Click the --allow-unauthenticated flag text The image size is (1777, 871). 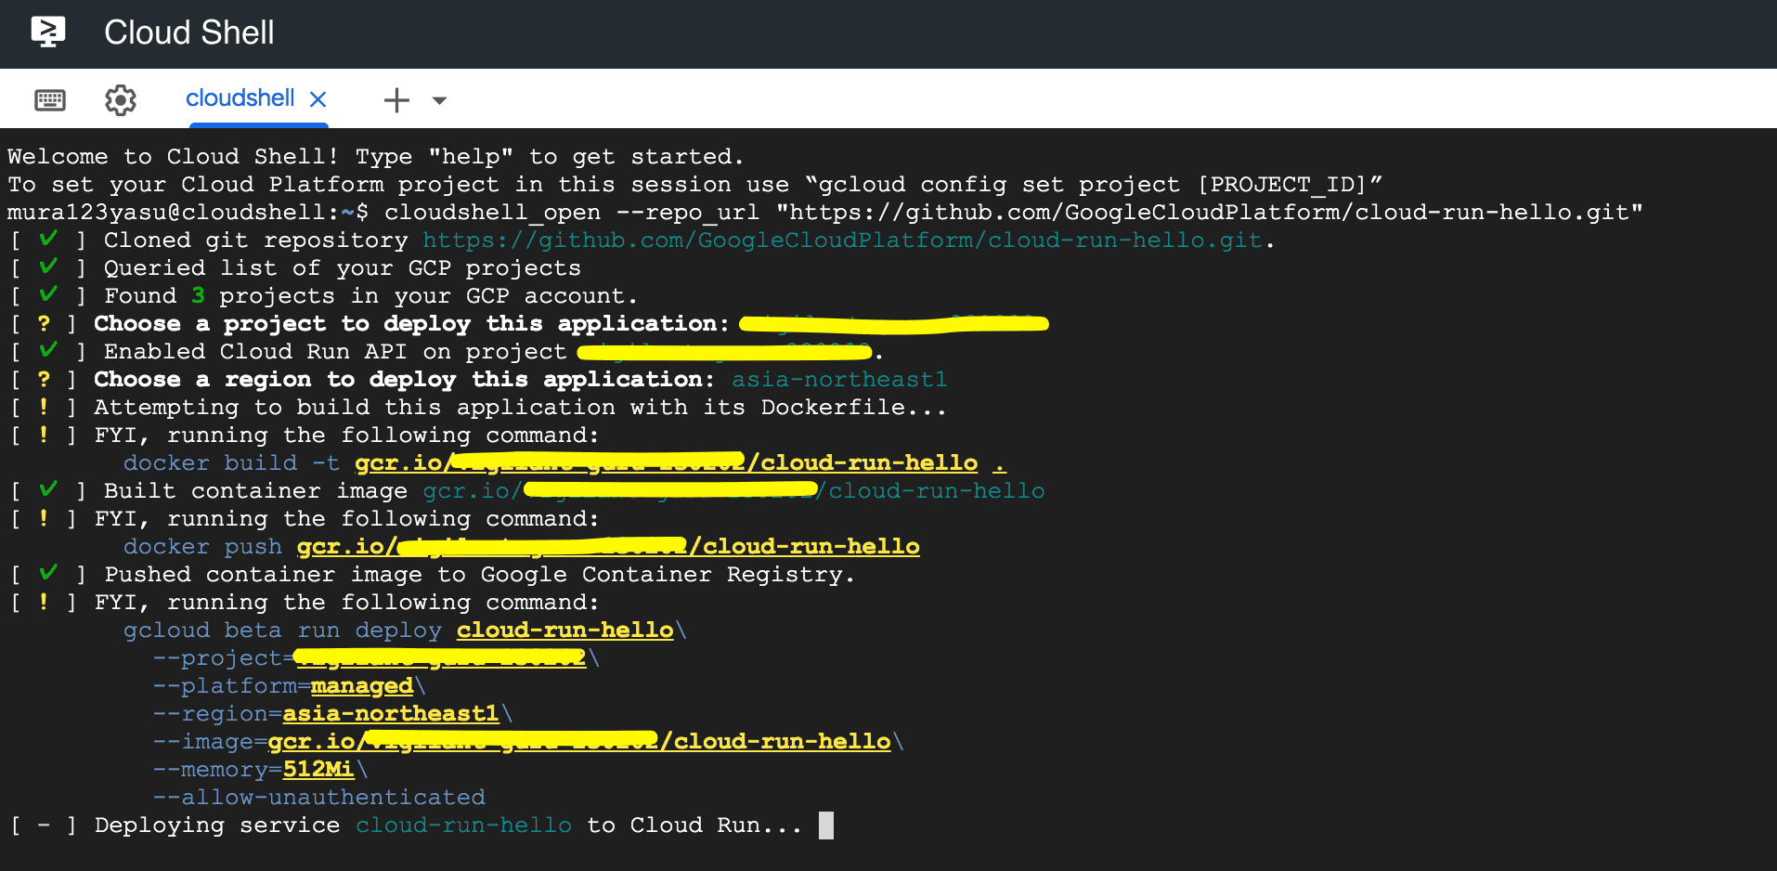pyautogui.click(x=318, y=798)
